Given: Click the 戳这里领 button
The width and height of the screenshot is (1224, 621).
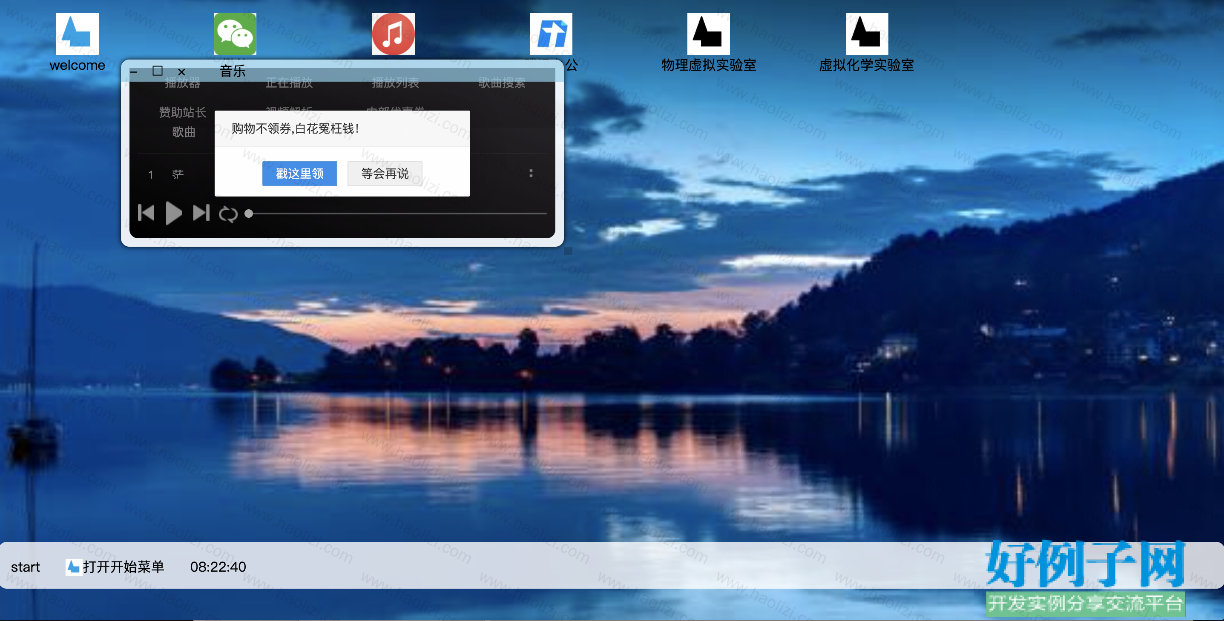Looking at the screenshot, I should [x=299, y=173].
